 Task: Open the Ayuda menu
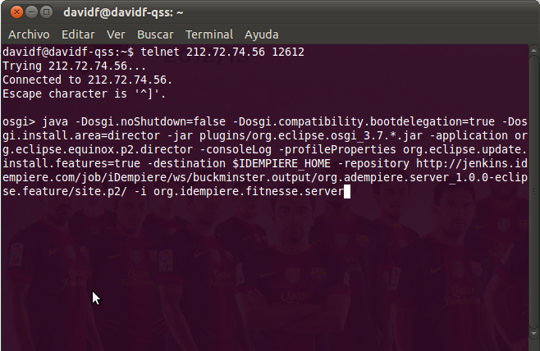coord(262,34)
